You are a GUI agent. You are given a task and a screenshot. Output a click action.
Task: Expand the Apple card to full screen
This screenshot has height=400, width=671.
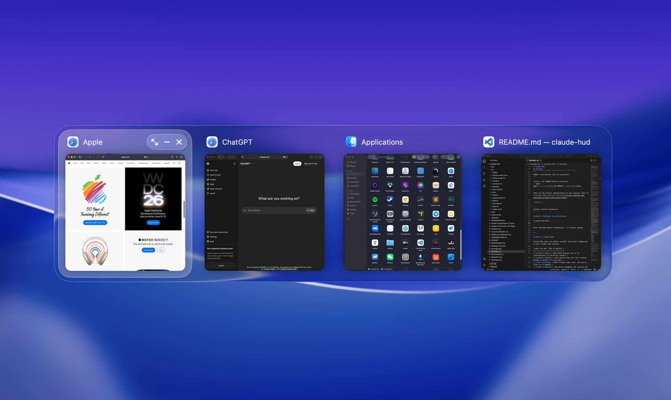(155, 142)
